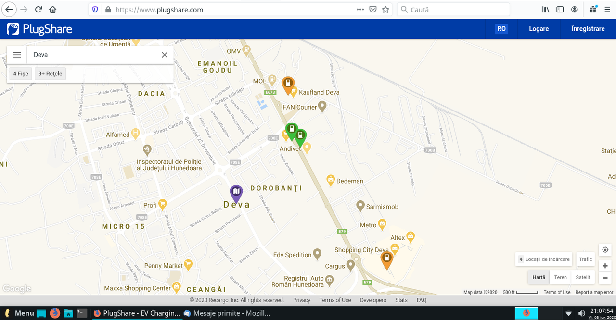Click the Dedeman shop marker

tap(330, 180)
